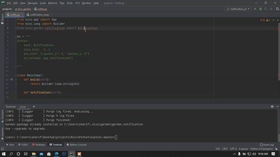280x157 pixels.
Task: Run with coverage using toolbar icon
Action: 266,9
